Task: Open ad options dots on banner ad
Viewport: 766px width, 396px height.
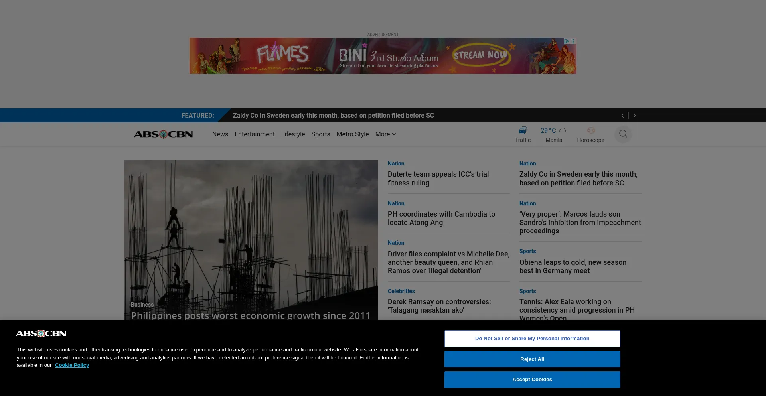Action: pos(573,41)
